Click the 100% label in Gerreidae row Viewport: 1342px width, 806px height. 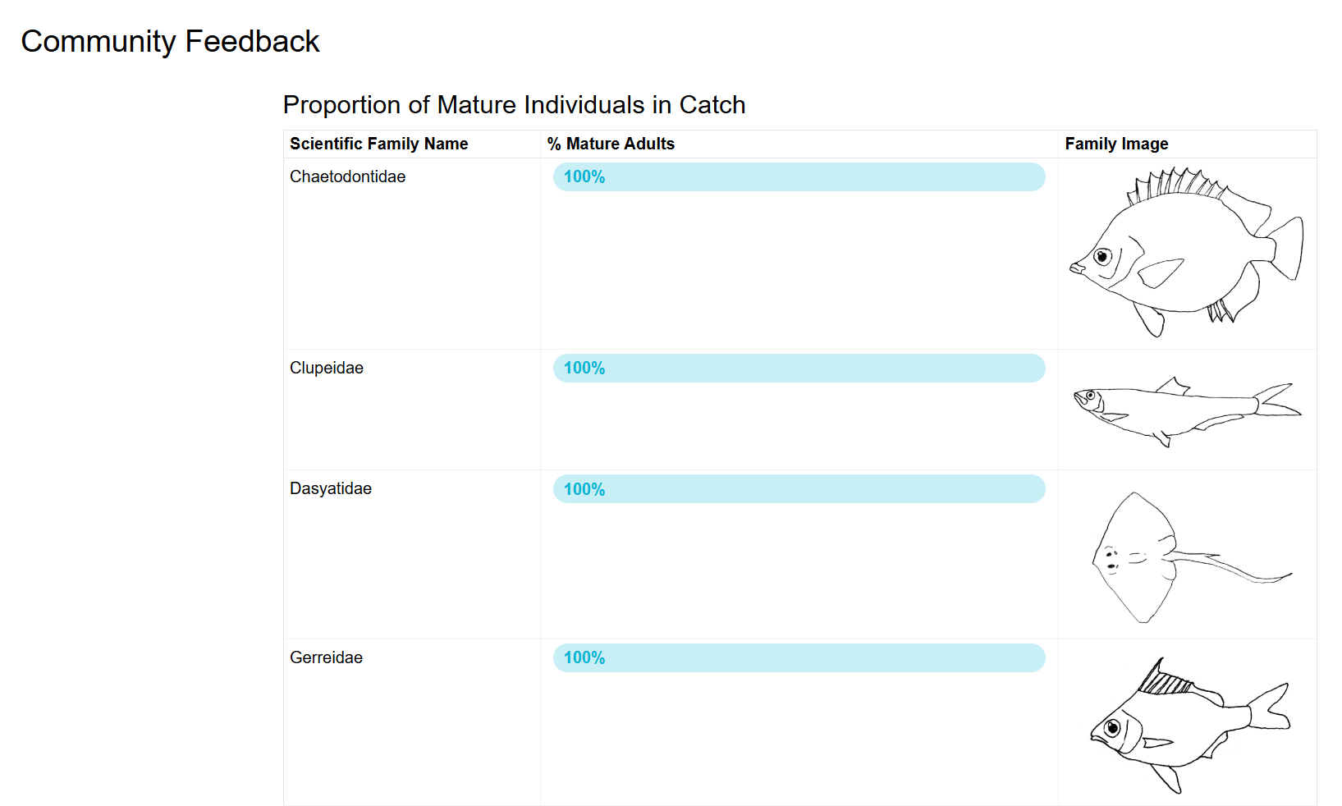584,658
